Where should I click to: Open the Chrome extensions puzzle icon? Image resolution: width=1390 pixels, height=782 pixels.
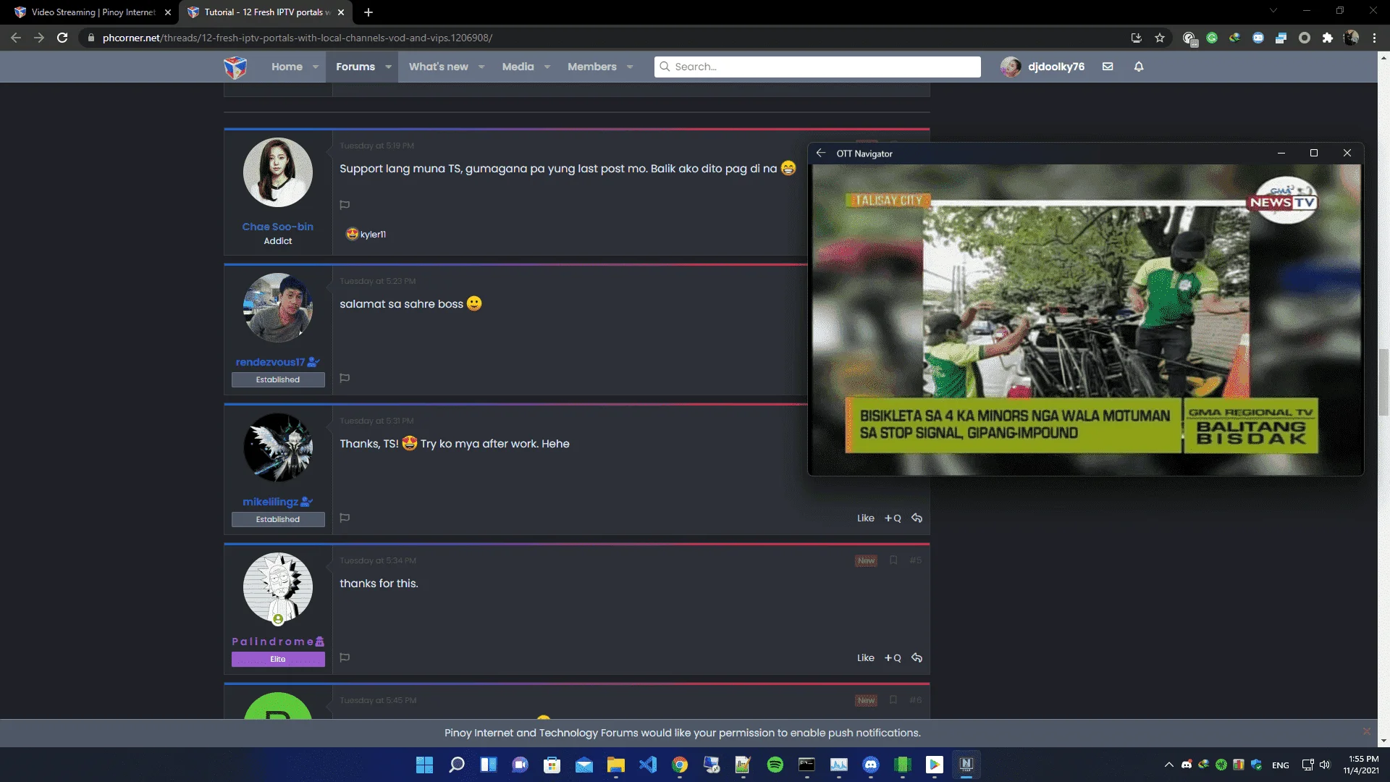click(1327, 38)
